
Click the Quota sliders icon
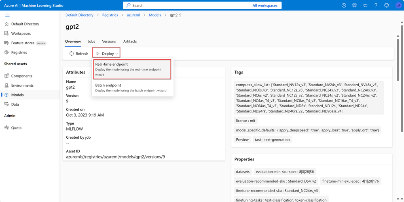point(7,128)
